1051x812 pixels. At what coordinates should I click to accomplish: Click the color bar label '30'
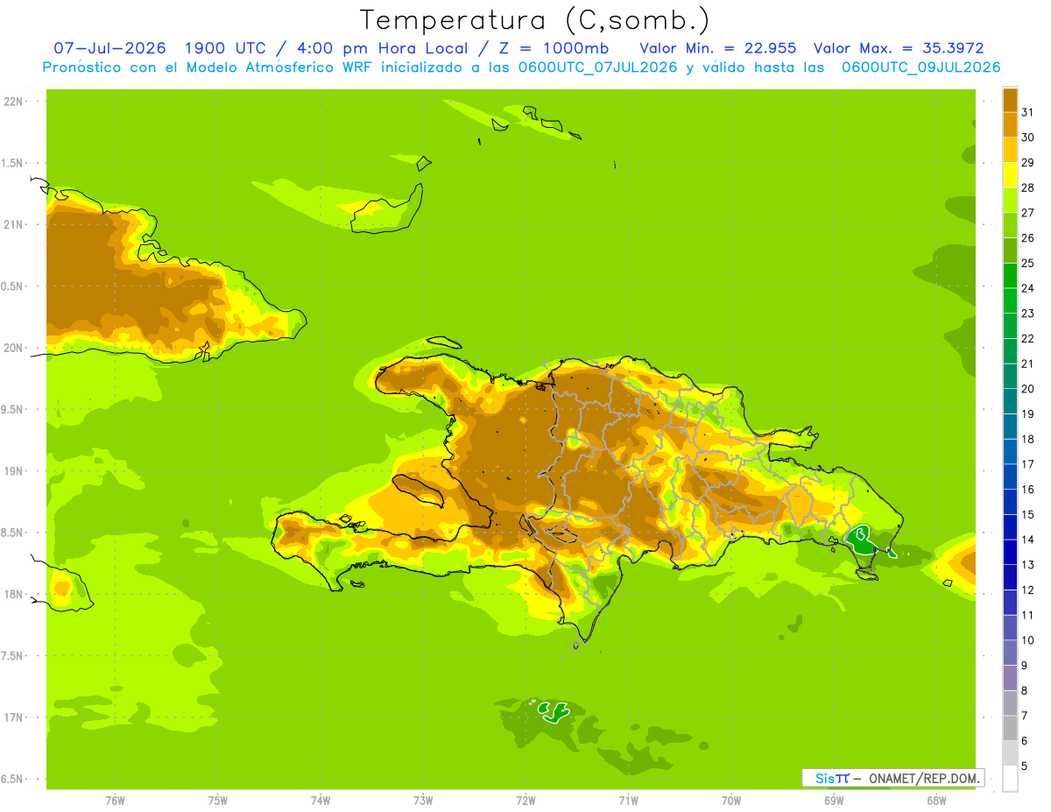tap(1028, 138)
